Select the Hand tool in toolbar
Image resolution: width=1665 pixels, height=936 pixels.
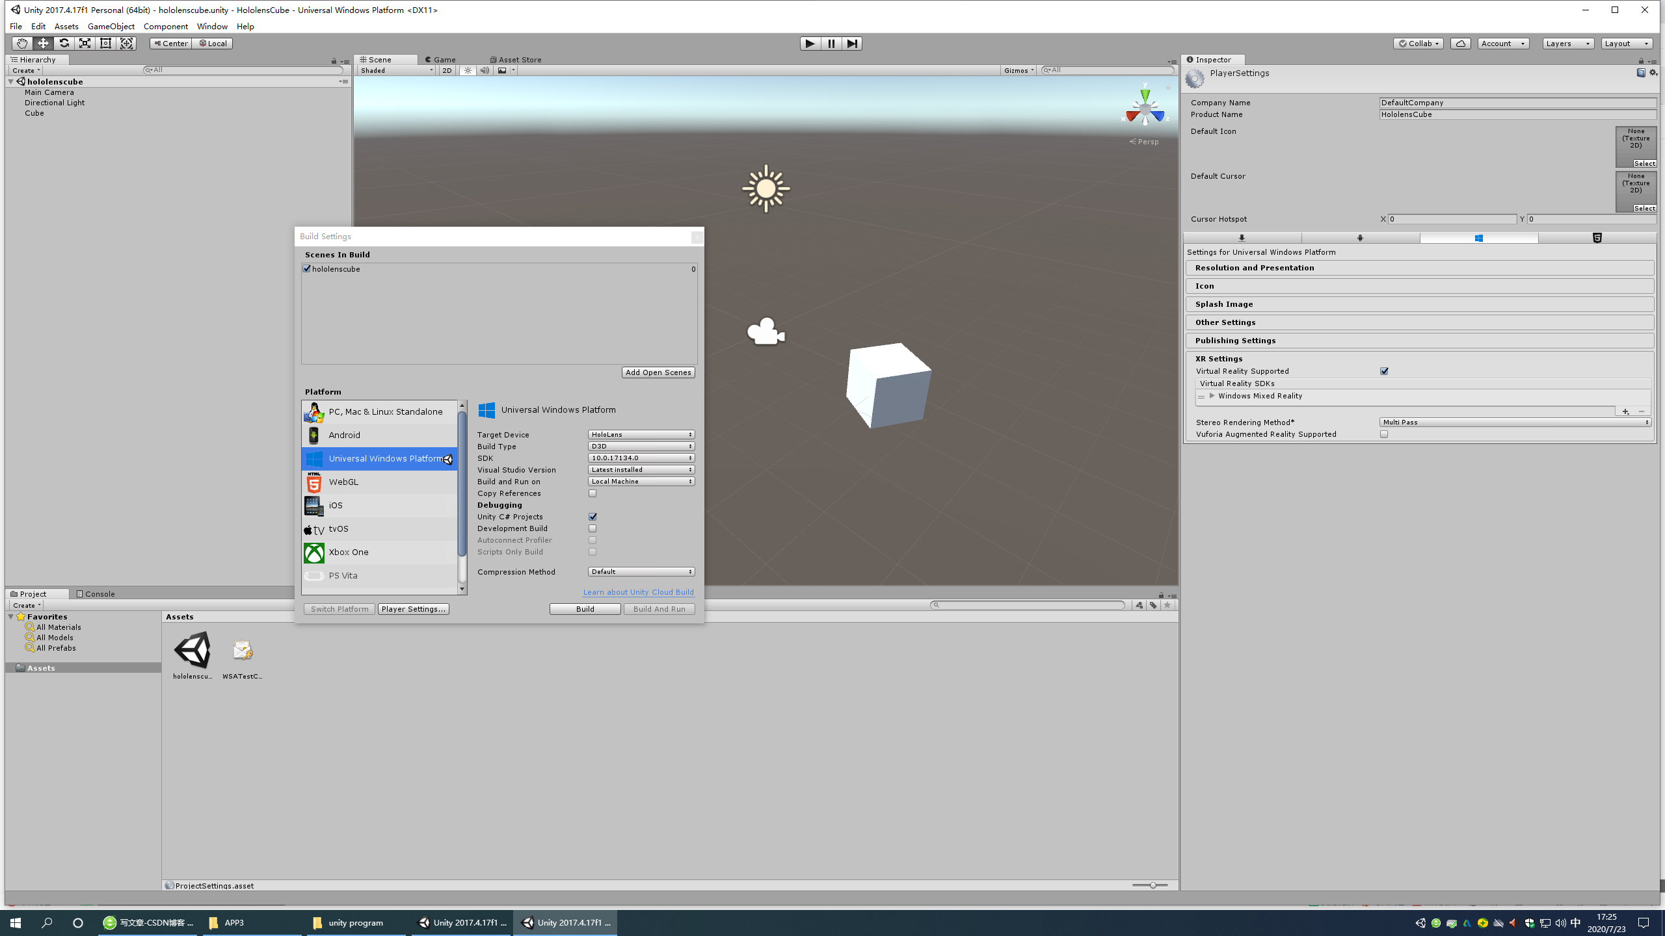(21, 44)
